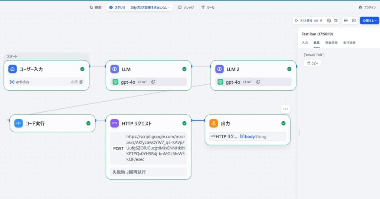
Task: Switch to the 実行追跡 tab
Action: point(349,43)
